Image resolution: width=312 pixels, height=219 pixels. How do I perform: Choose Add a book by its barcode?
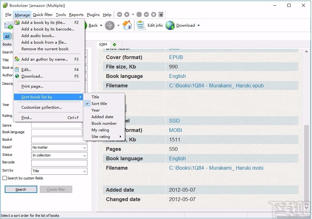48,29
